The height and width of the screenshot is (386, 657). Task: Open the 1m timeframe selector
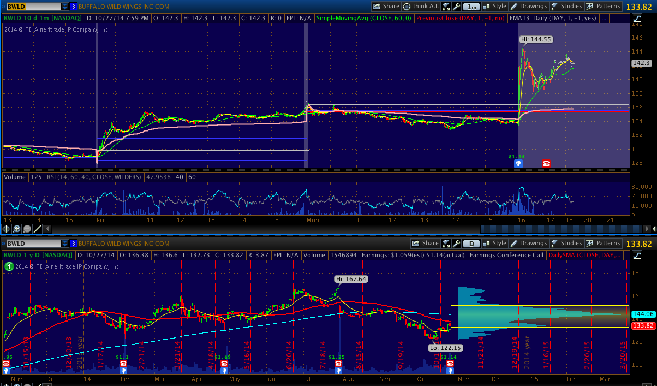click(x=471, y=7)
